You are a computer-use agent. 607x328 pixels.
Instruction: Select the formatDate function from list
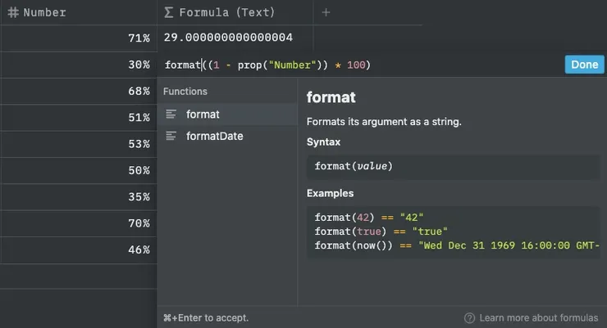point(214,136)
